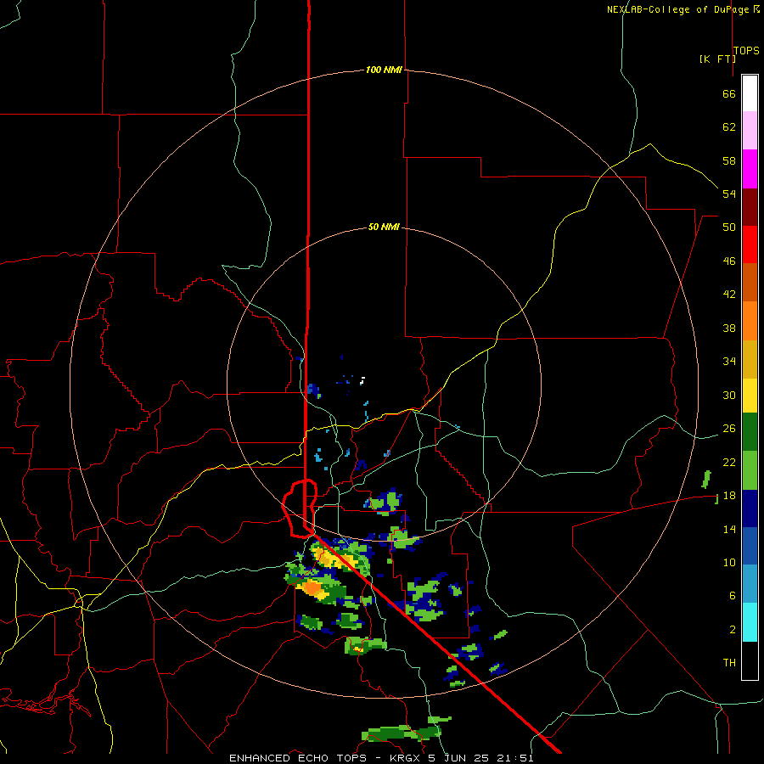The width and height of the screenshot is (764, 764).
Task: Click the 100 NMI range ring label
Action: pyautogui.click(x=384, y=70)
